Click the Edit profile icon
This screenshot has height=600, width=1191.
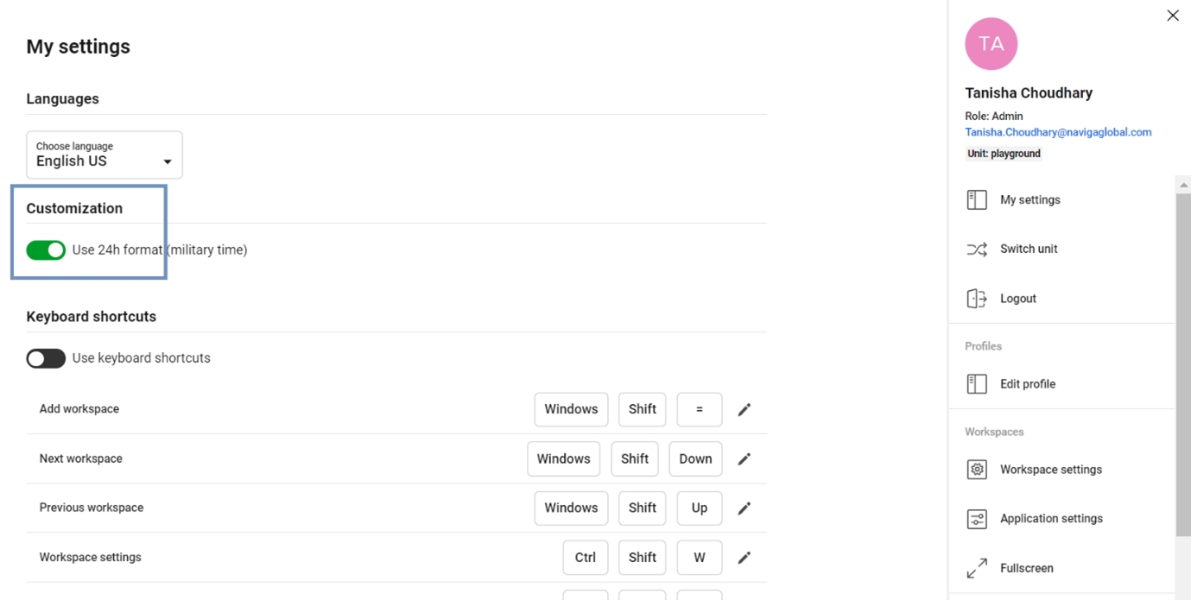click(x=977, y=384)
